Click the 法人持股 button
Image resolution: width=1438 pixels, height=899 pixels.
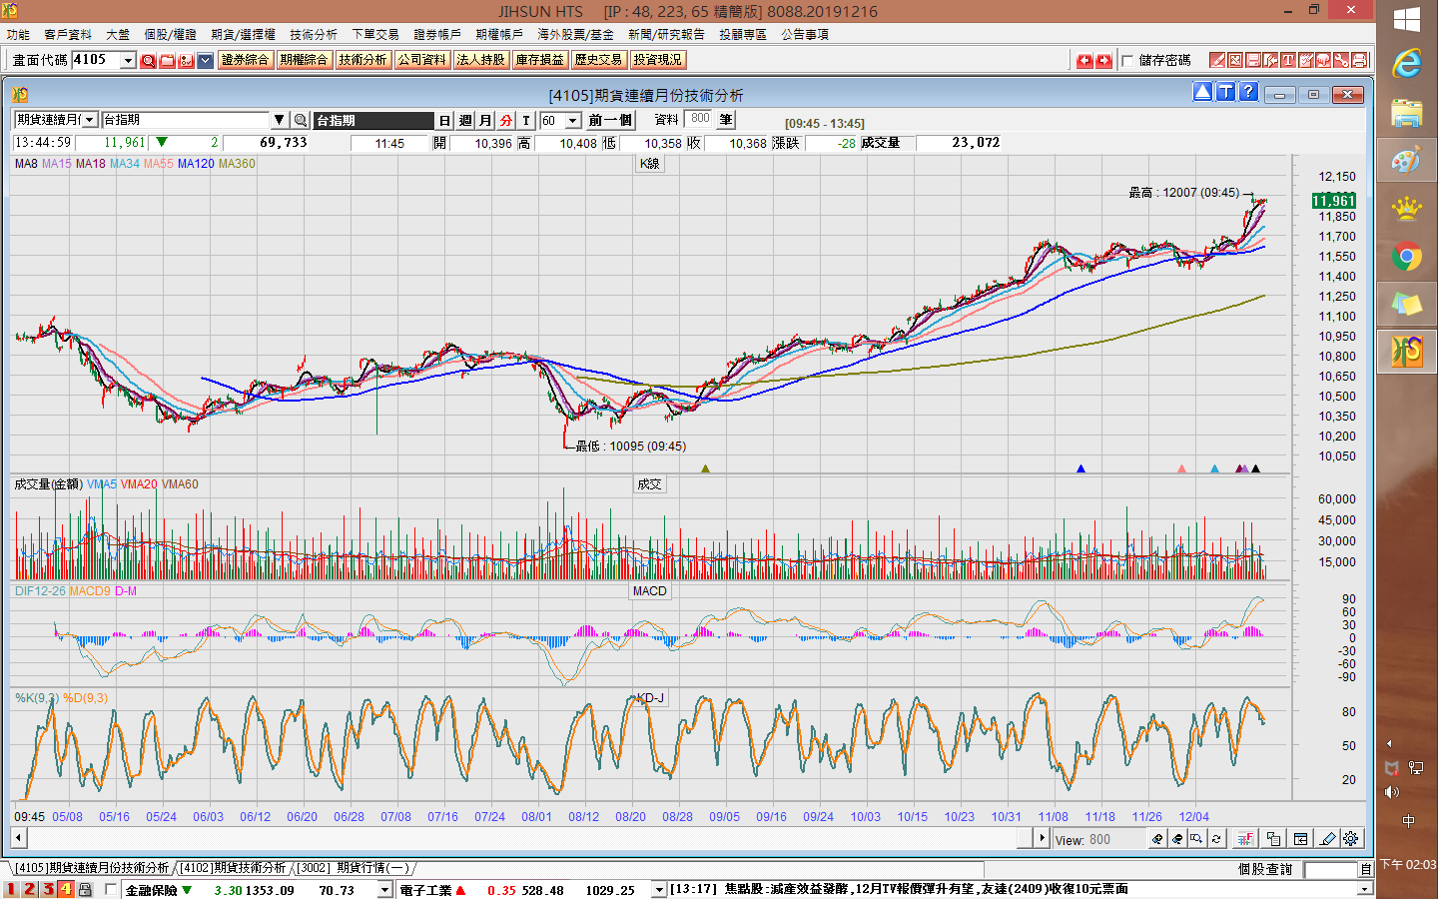(480, 60)
